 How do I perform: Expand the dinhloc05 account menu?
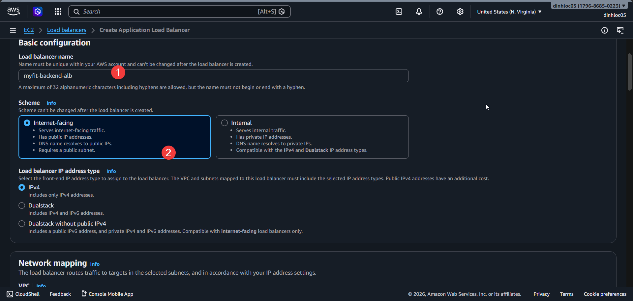(589, 5)
